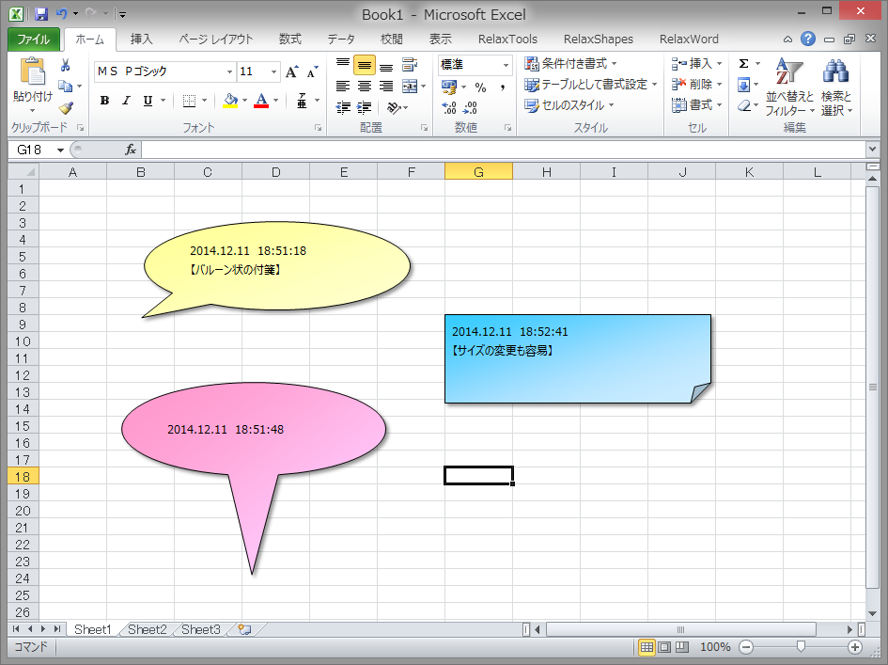
Task: Open the 書式 cell format dropdown
Action: tap(697, 105)
